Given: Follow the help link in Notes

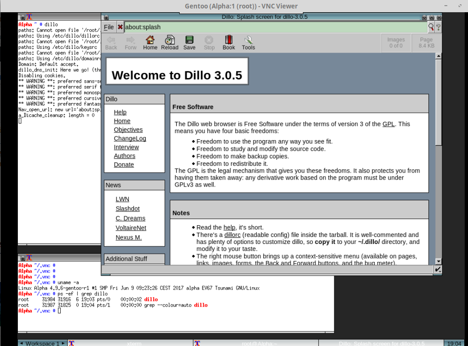Looking at the screenshot, I should coord(229,228).
